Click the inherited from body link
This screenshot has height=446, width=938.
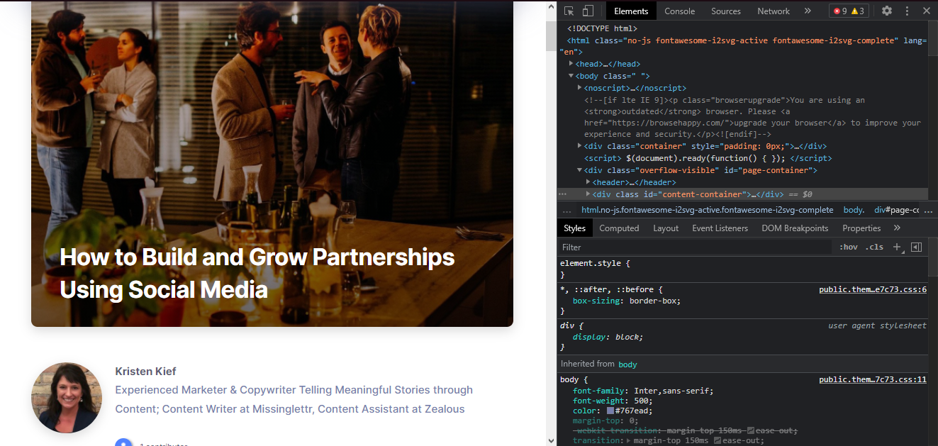[627, 364]
